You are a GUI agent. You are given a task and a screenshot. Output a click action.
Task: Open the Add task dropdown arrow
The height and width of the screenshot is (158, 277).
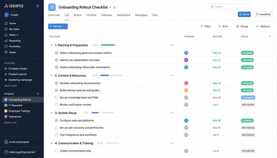click(x=66, y=26)
